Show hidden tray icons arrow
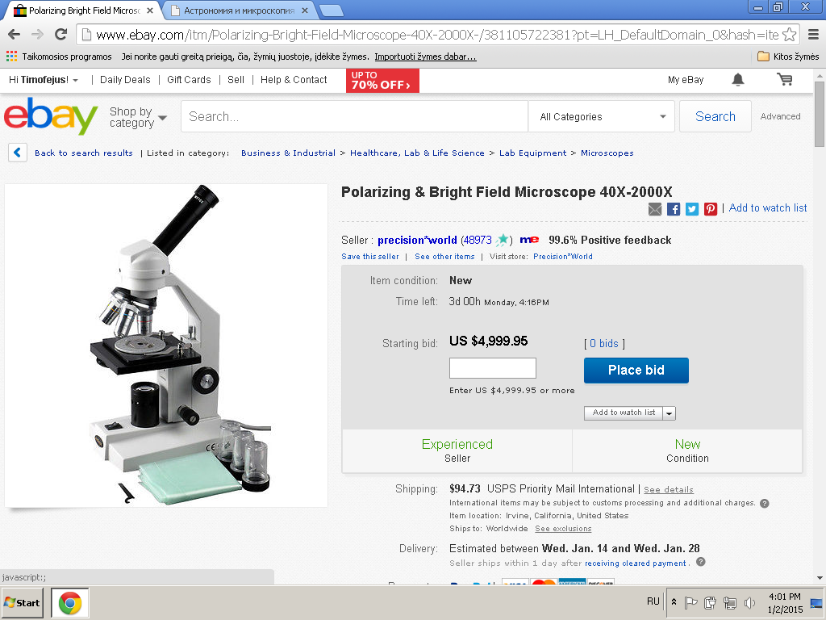826x620 pixels. [x=674, y=602]
